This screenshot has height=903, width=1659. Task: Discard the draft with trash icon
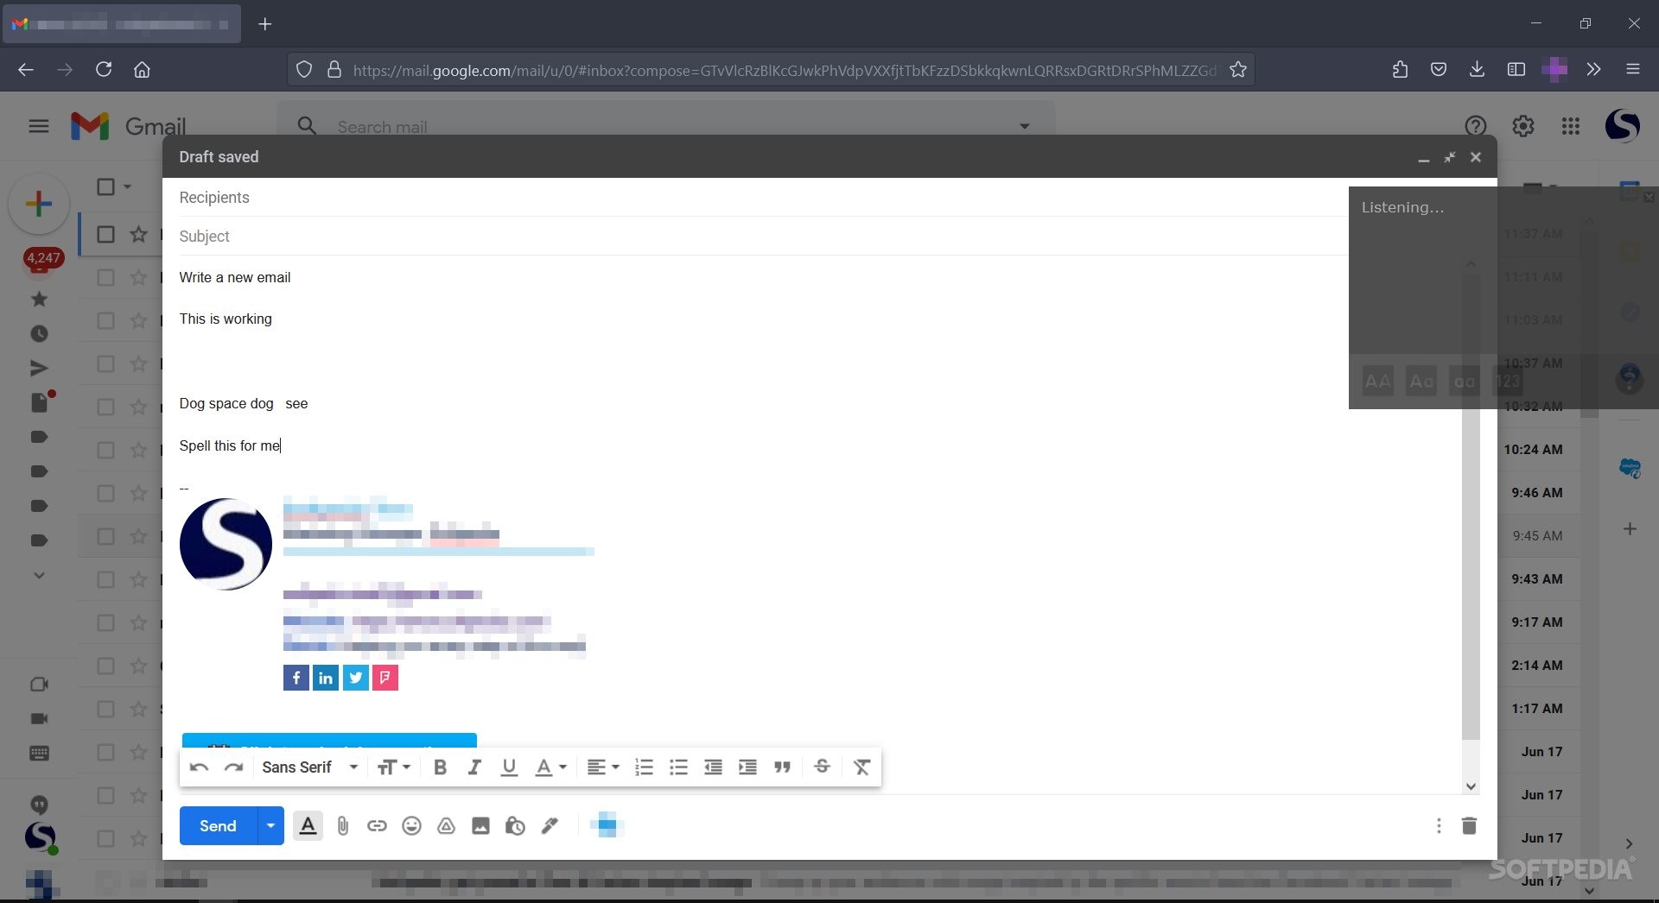(x=1469, y=826)
